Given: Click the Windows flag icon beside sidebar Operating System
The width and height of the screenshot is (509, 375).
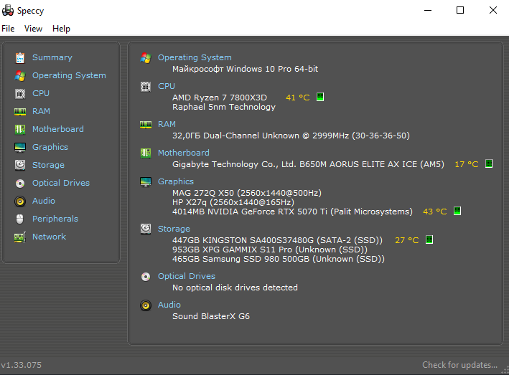Looking at the screenshot, I should (20, 75).
